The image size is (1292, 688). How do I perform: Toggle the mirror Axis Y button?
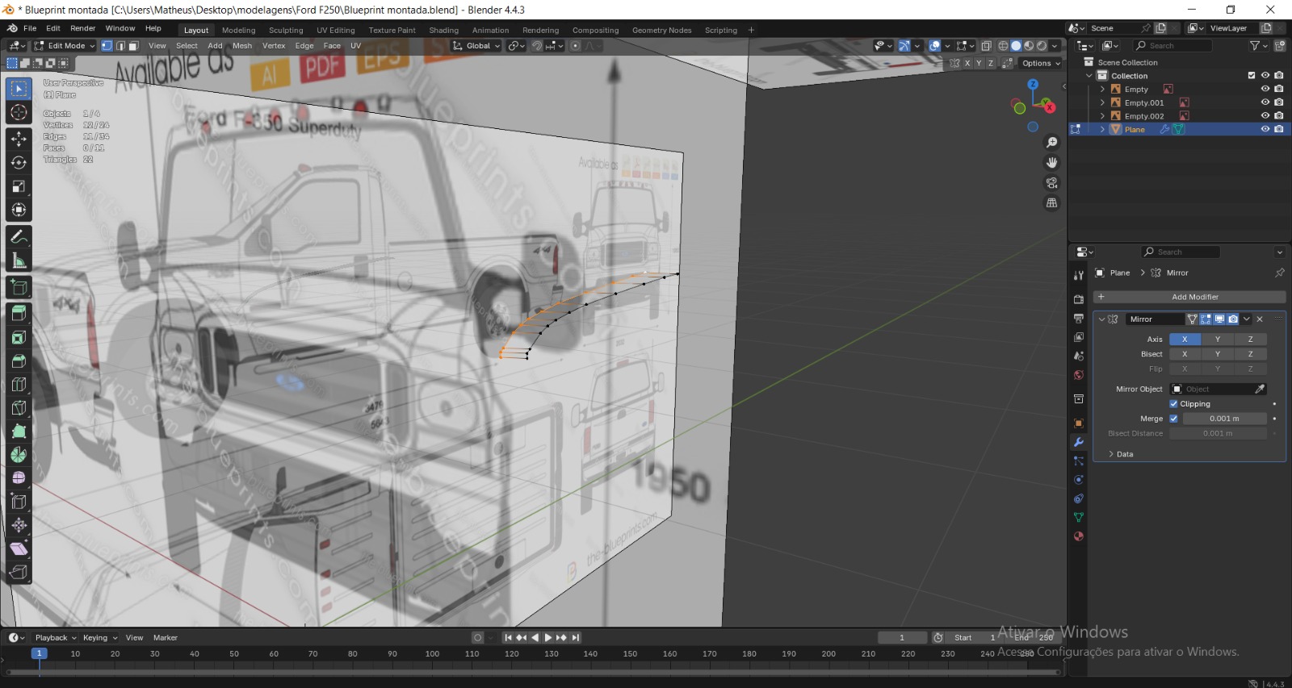pos(1218,340)
